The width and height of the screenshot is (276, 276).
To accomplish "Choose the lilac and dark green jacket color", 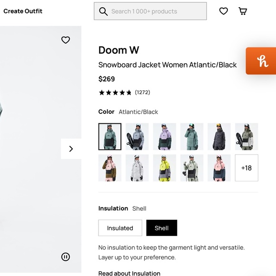I will pyautogui.click(x=164, y=137).
